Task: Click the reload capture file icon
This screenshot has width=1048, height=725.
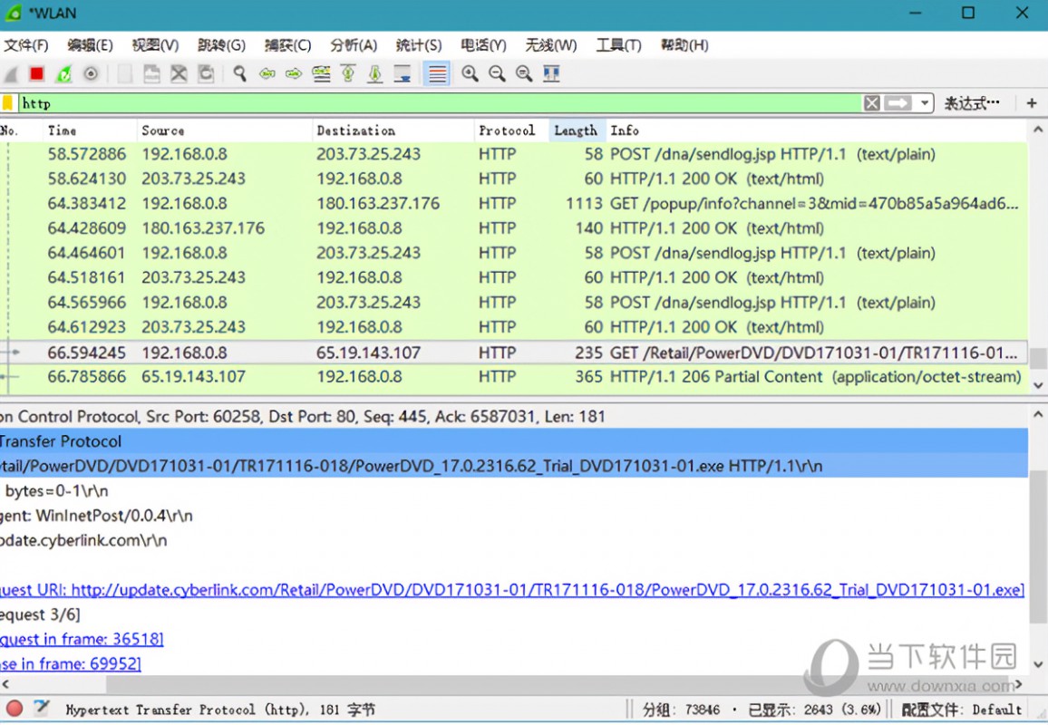Action: (206, 74)
